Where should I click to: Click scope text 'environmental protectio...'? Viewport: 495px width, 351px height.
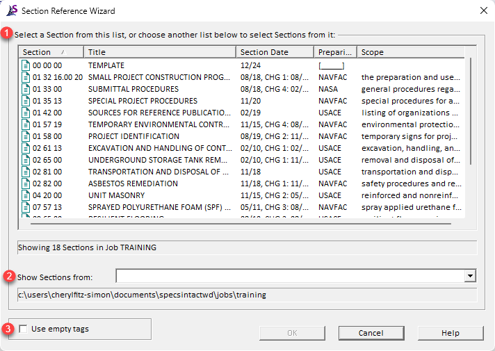410,124
